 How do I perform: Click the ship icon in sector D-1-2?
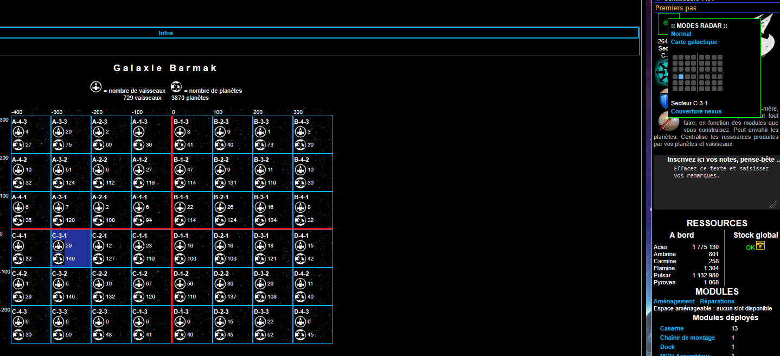tap(179, 284)
